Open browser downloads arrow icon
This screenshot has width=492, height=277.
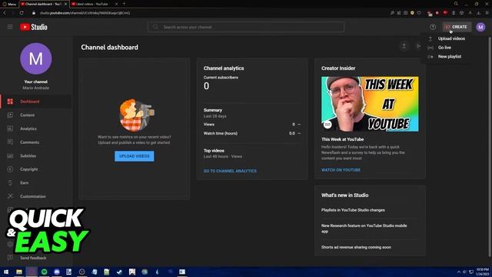tap(478, 13)
